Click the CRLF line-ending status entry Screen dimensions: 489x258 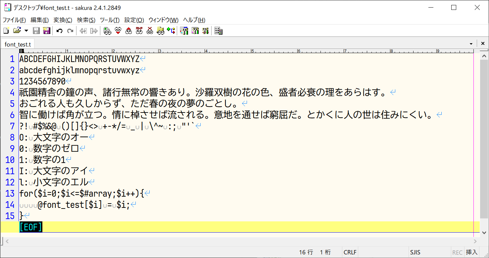[350, 252]
